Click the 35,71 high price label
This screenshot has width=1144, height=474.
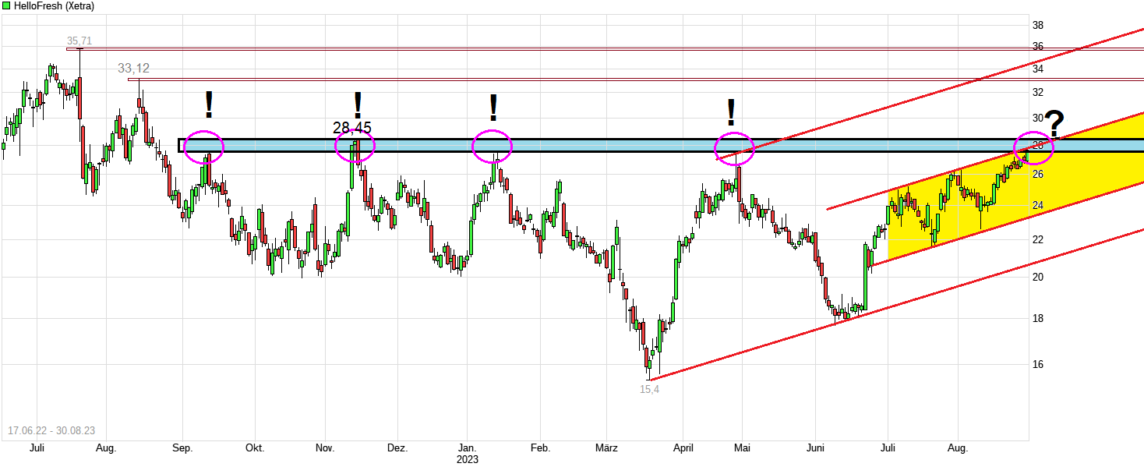pos(79,41)
